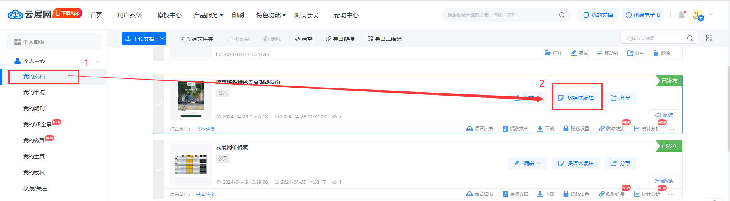Switch to grid view layout icon
Image resolution: width=730 pixels, height=201 pixels.
point(709,38)
